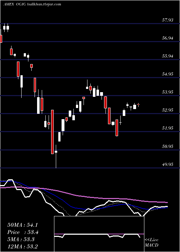Click the 57.93 price axis label
Viewport: 180px width, 252px height.
pos(167,20)
